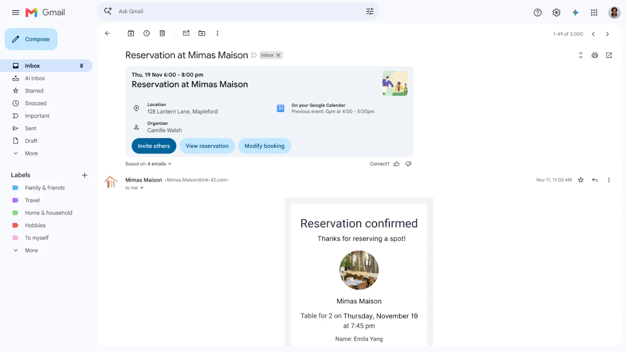Click the Expand all arrows icon
Viewport: 627px width, 352px height.
580,55
